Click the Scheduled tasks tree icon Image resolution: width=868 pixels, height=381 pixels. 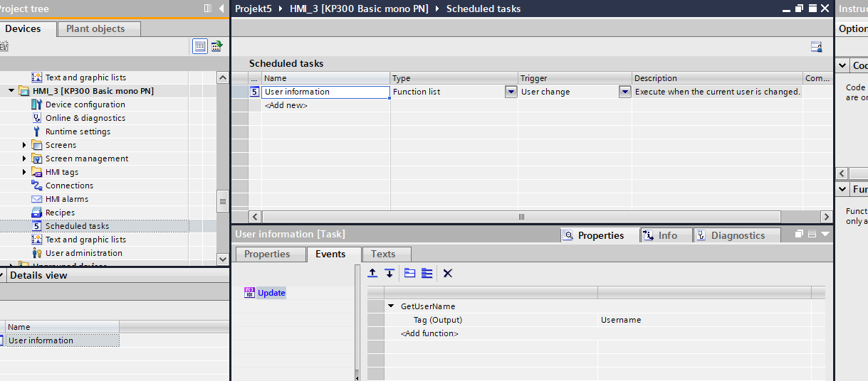[x=37, y=226]
